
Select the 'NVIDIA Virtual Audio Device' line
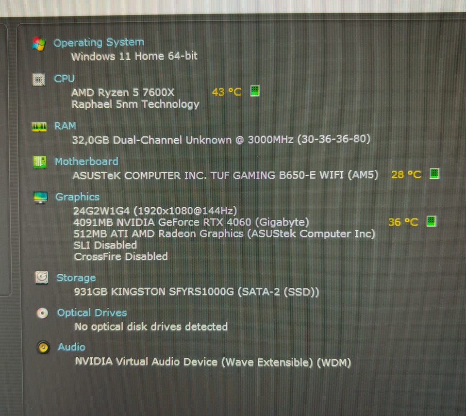coord(213,362)
